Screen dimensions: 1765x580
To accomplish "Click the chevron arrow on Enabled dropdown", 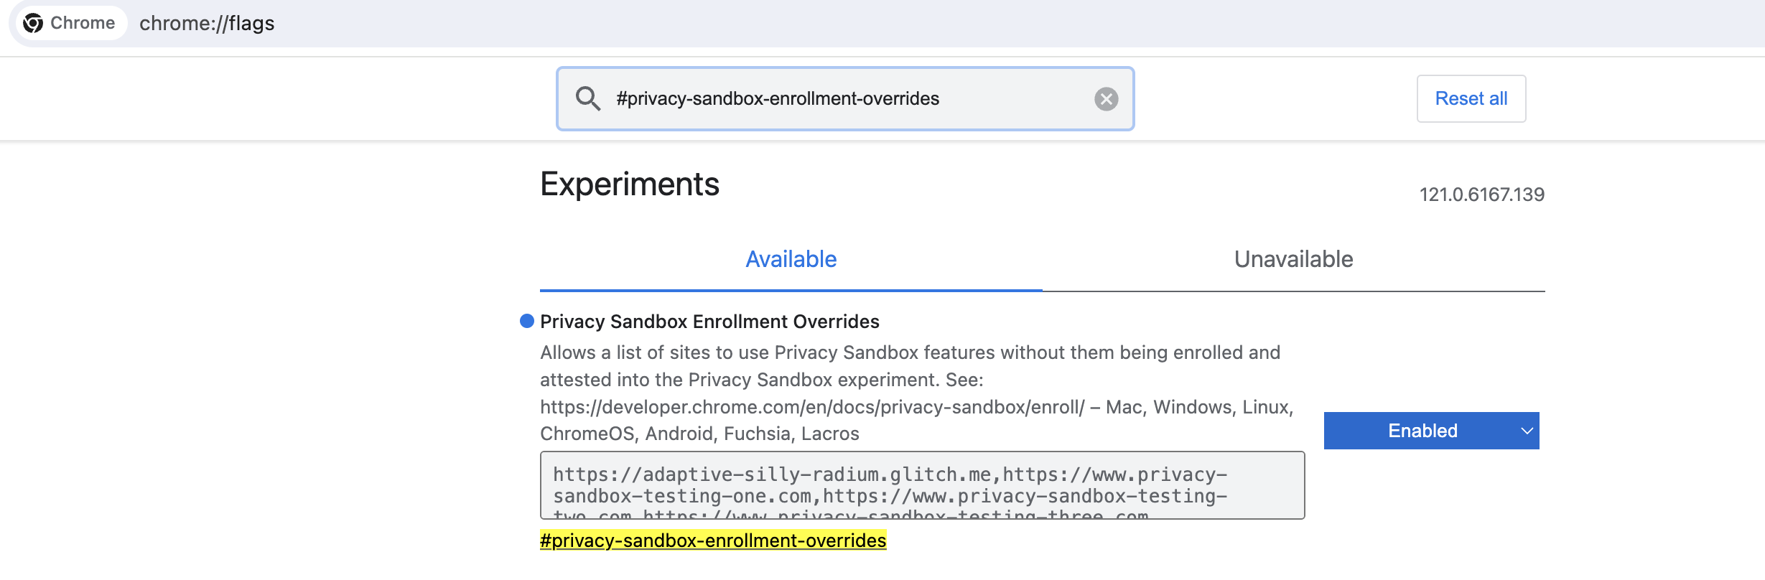I will [1527, 431].
